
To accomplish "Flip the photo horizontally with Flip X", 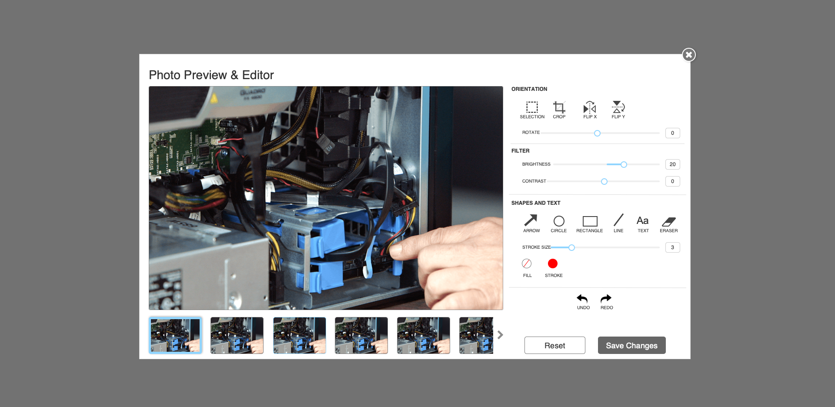I will [590, 110].
